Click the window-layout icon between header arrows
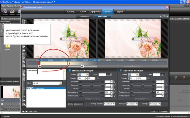This screenshot has width=190, height=118. point(164,16)
